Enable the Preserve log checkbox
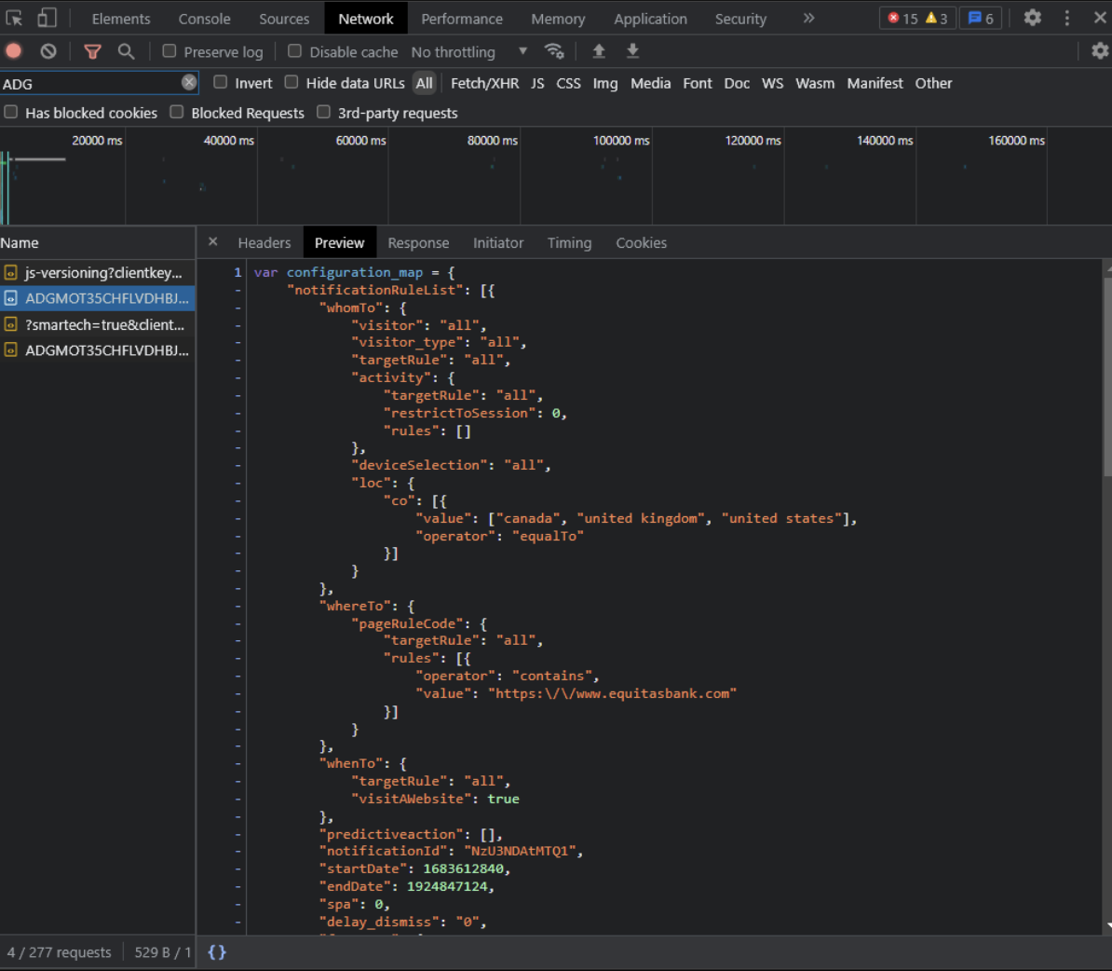Screen dimensions: 1112x971 coord(170,51)
